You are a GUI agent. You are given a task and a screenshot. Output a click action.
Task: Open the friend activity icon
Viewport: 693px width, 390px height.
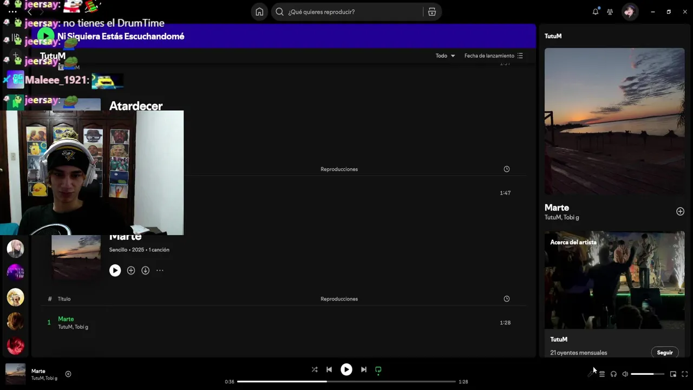pyautogui.click(x=610, y=12)
